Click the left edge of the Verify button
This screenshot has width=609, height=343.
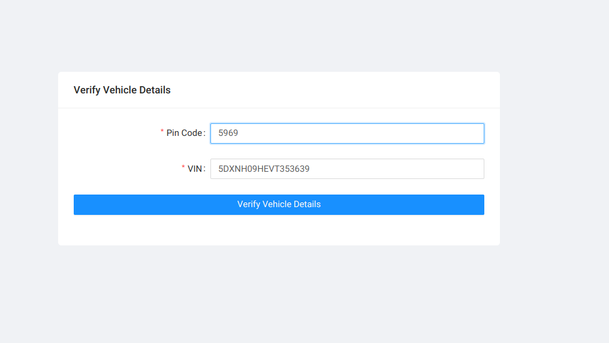pos(80,205)
